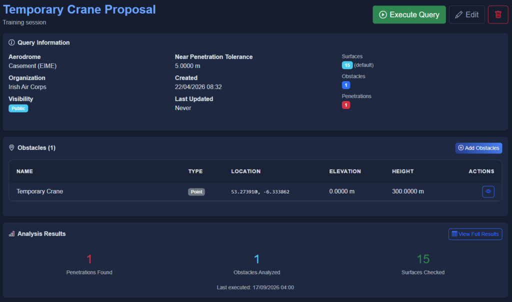Click Surfaces Checked count 15
Viewport: 512px width, 302px height.
pos(423,259)
